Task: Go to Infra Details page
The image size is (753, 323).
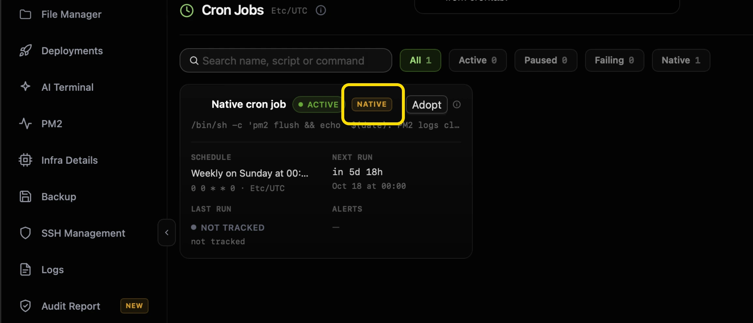Action: 69,160
